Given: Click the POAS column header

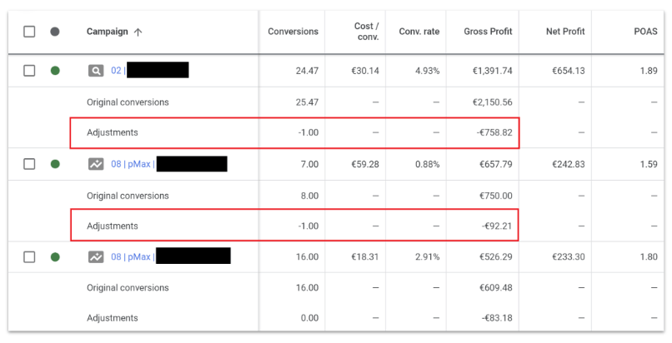Looking at the screenshot, I should (646, 32).
